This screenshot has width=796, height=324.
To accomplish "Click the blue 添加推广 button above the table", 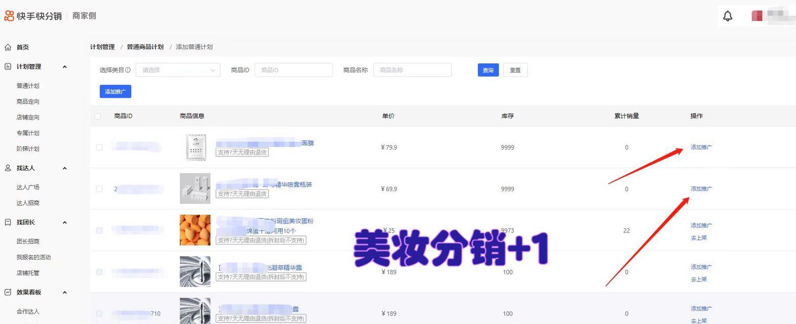I will coord(116,92).
